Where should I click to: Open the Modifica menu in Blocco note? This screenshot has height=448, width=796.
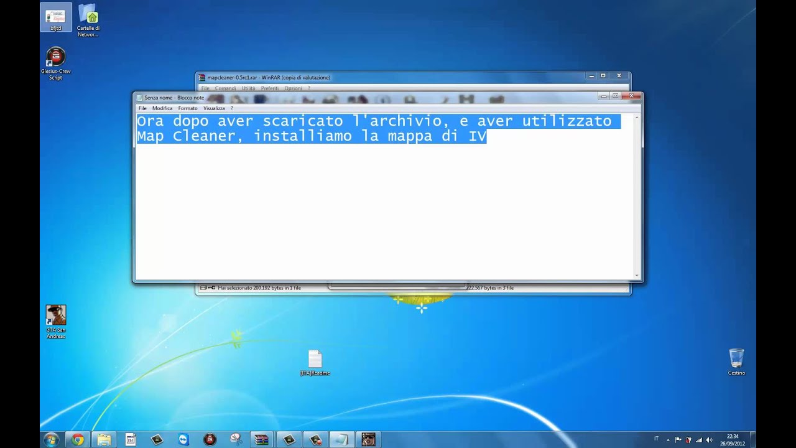tap(162, 108)
